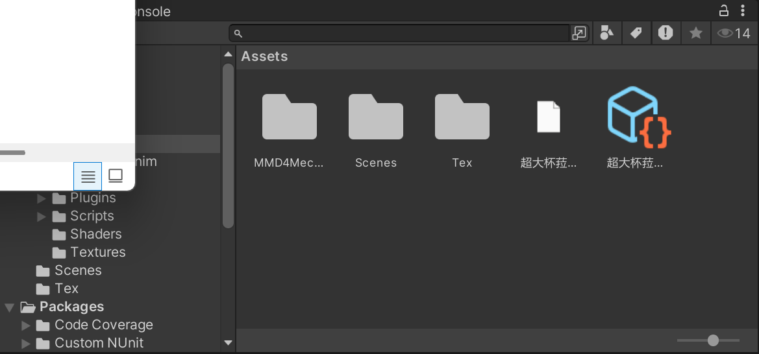Click the Assets breadcrumb label
759x354 pixels.
pyautogui.click(x=264, y=56)
